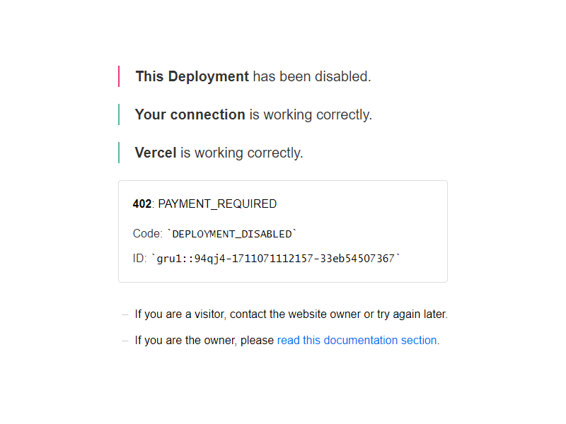Click the 'Vercel' bold heading text
This screenshot has width=566, height=424.
click(156, 153)
